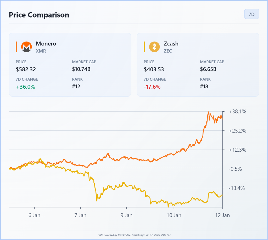
Task: Click the Price Comparison header
Action: (x=39, y=15)
